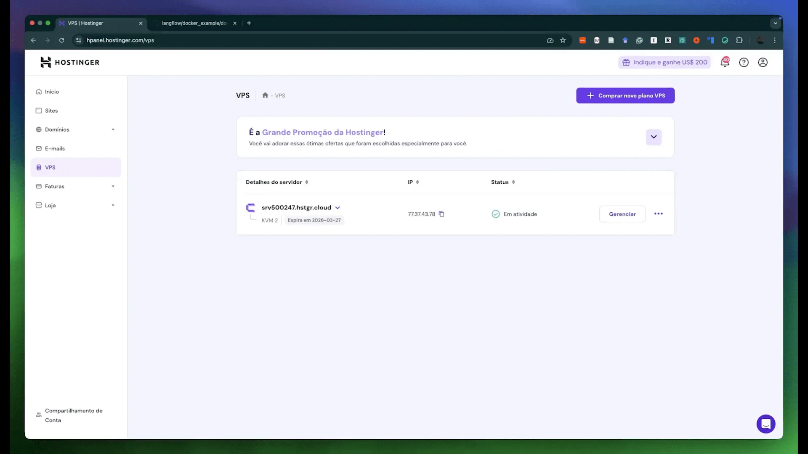
Task: Open the three-dot menu for srv500247
Action: [659, 214]
